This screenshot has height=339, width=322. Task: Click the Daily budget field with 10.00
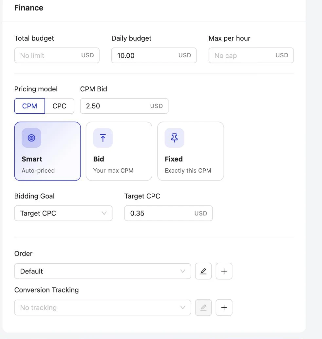[x=154, y=55]
